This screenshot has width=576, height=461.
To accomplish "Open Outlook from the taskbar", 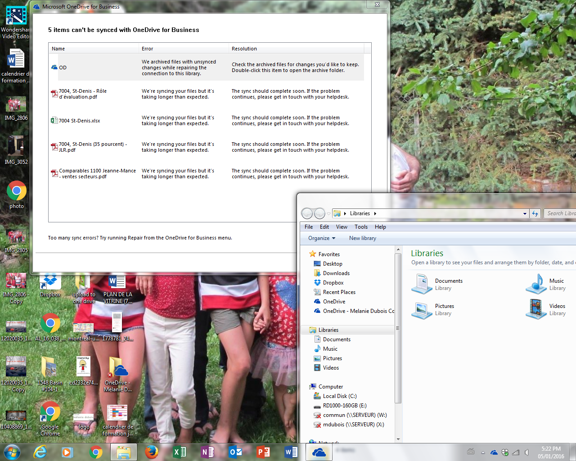I will point(235,452).
